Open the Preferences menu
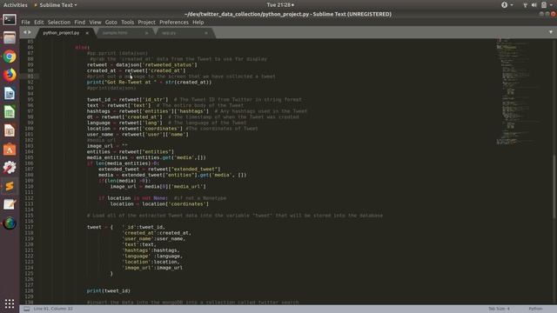Viewport: 557px width, 313px height. click(174, 22)
